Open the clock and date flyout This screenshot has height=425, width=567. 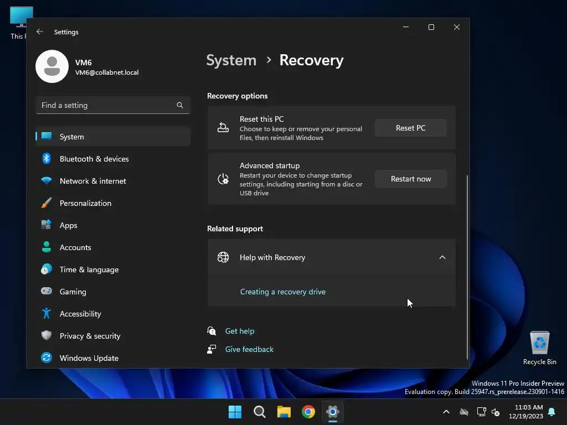(x=525, y=412)
